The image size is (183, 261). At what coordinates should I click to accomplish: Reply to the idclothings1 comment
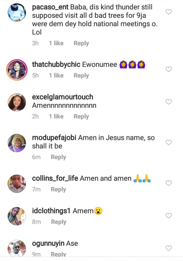click(x=59, y=222)
